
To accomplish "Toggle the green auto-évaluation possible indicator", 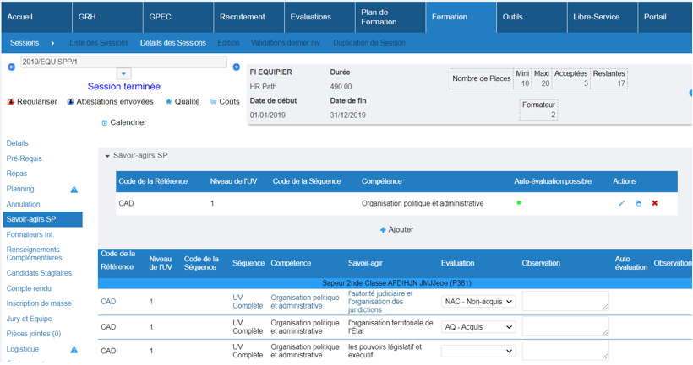I will point(519,203).
